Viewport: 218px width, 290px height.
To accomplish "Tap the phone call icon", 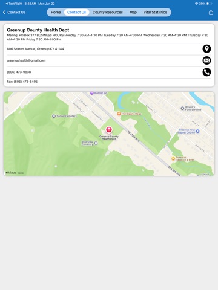I will [x=206, y=72].
